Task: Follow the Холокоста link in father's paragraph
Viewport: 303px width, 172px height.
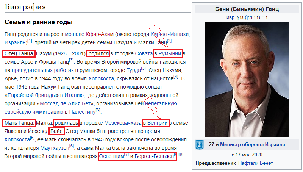Action: (101, 78)
